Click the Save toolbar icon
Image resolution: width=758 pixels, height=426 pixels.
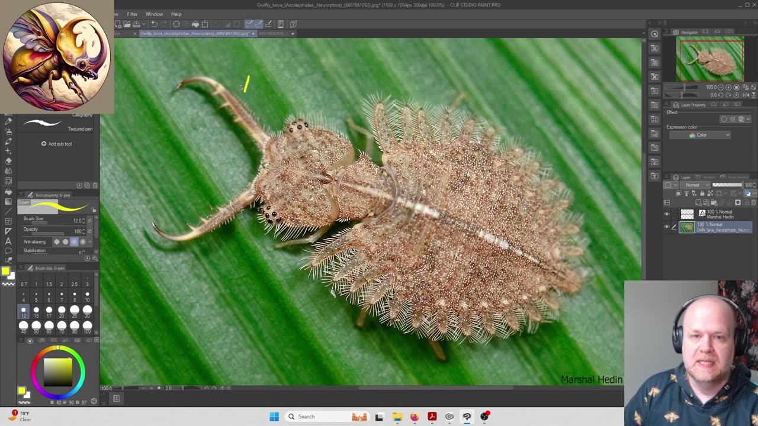click(x=136, y=24)
